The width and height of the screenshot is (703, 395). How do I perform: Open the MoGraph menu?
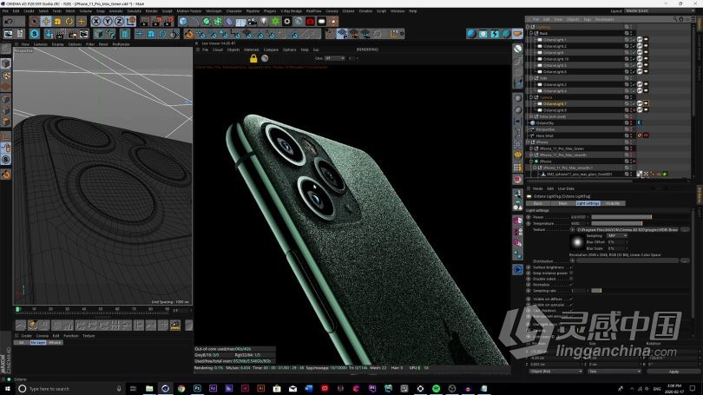tap(214, 10)
